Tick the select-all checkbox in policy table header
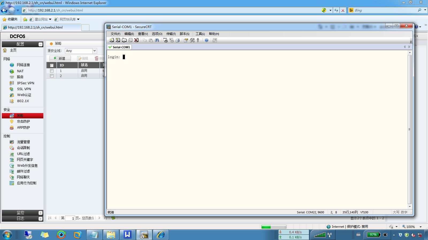The height and width of the screenshot is (240, 428). [x=52, y=65]
